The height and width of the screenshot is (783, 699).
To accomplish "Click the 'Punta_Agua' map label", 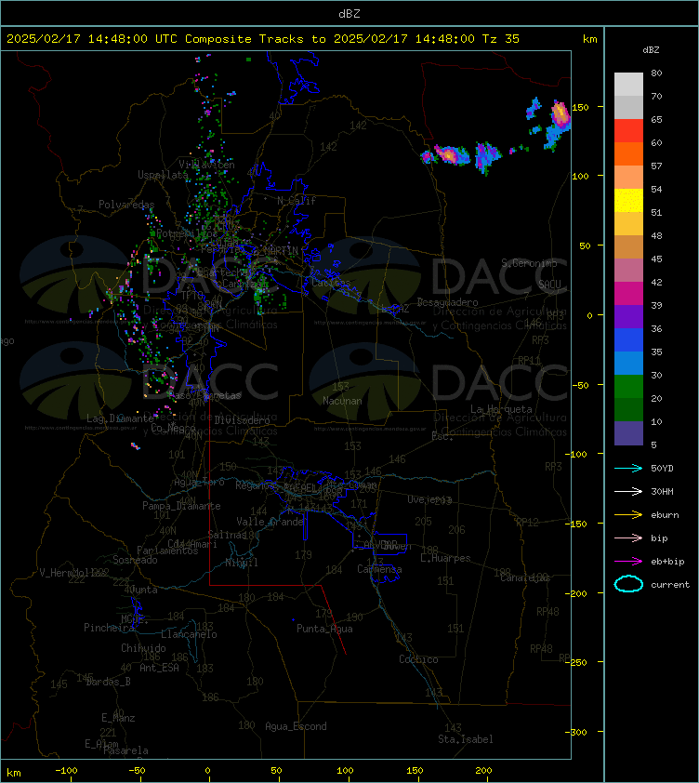I will [x=324, y=629].
